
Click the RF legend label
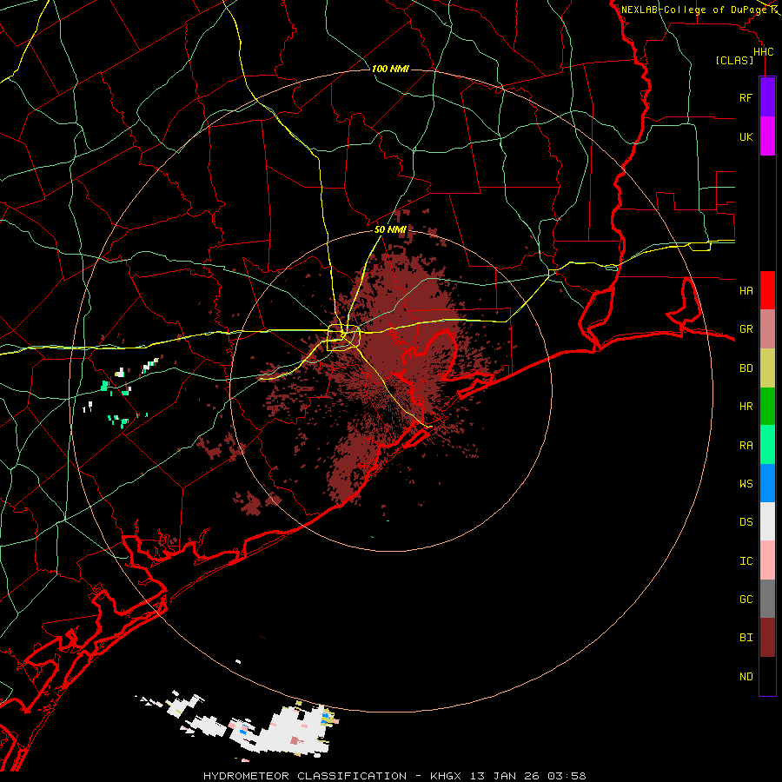(x=746, y=98)
